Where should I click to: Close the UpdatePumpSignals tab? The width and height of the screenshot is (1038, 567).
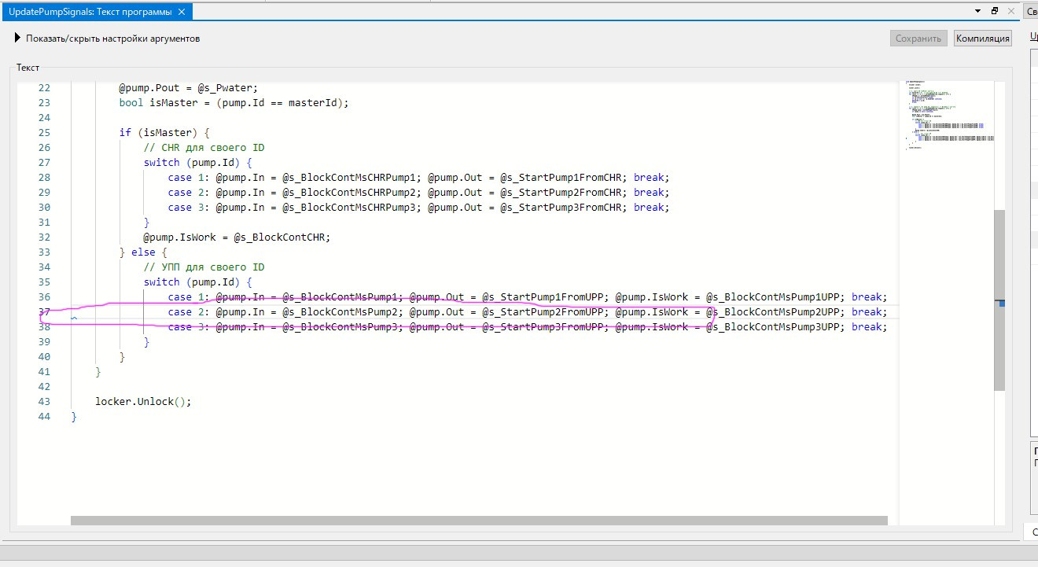click(182, 12)
